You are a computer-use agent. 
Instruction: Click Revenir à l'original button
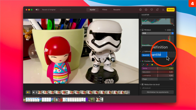(x=49, y=10)
